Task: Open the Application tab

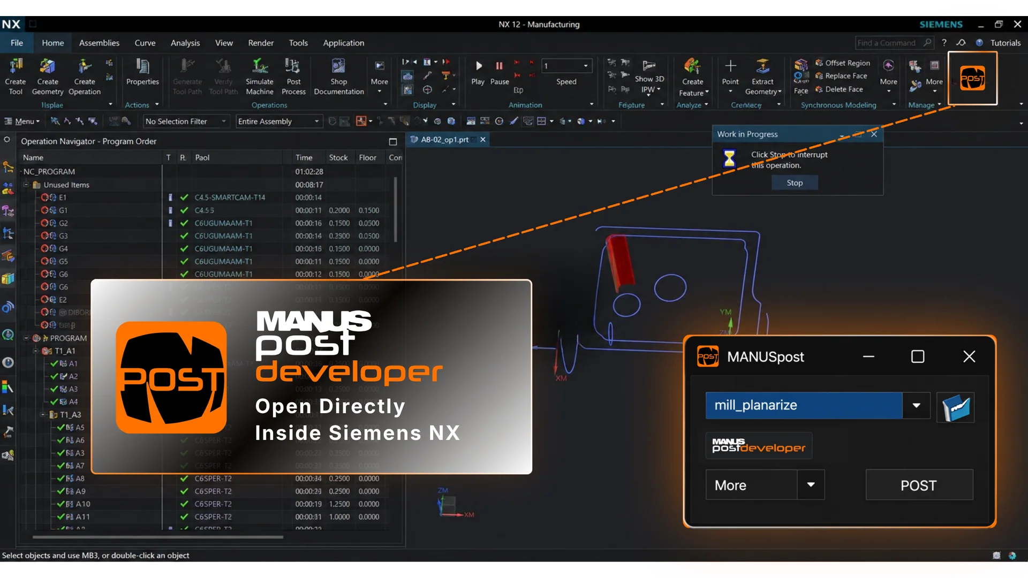Action: click(343, 43)
